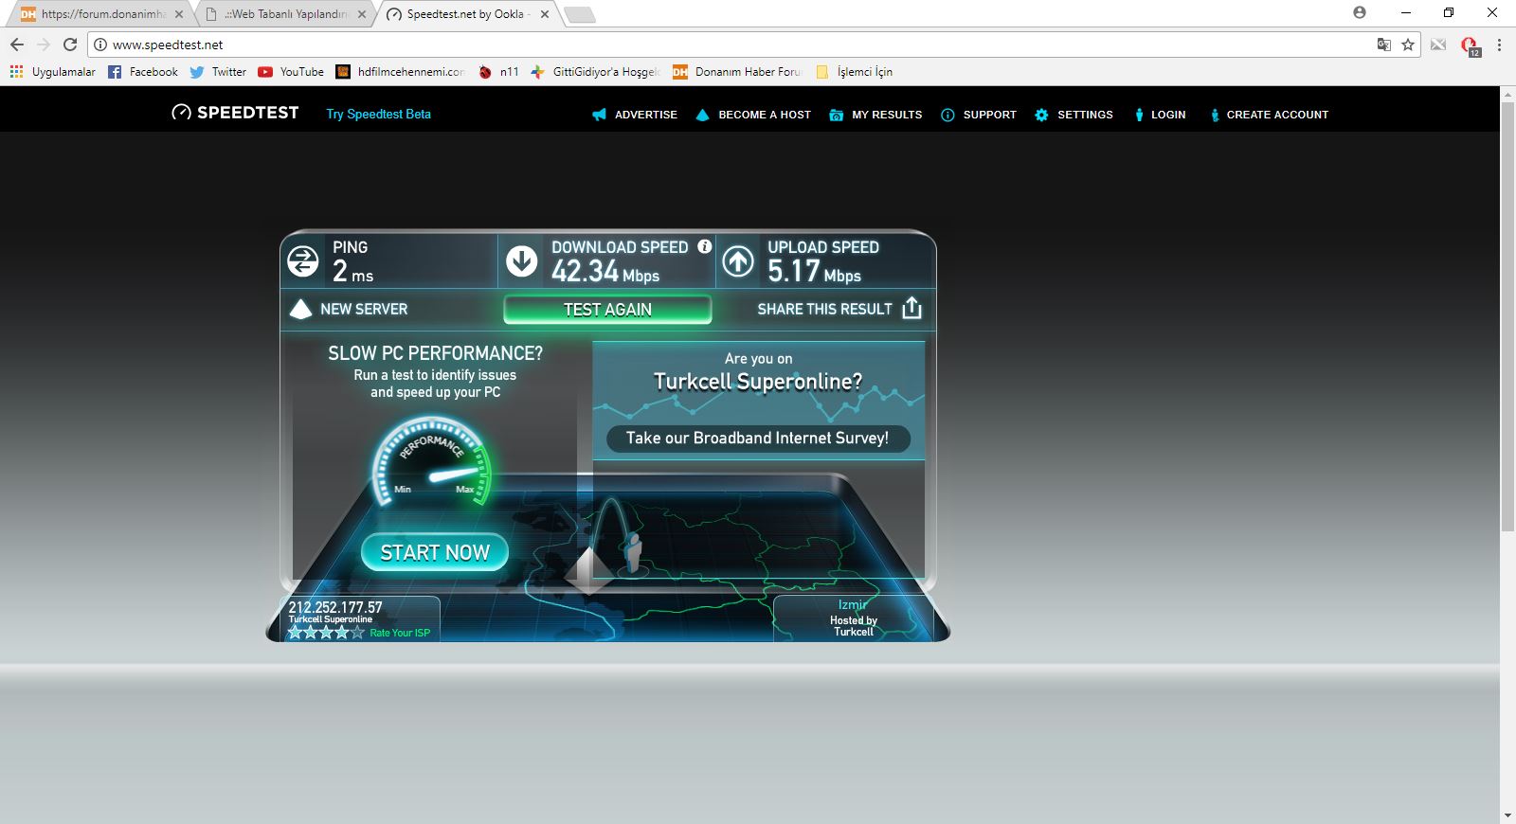
Task: Click the red extension icon with badge
Action: click(1470, 45)
